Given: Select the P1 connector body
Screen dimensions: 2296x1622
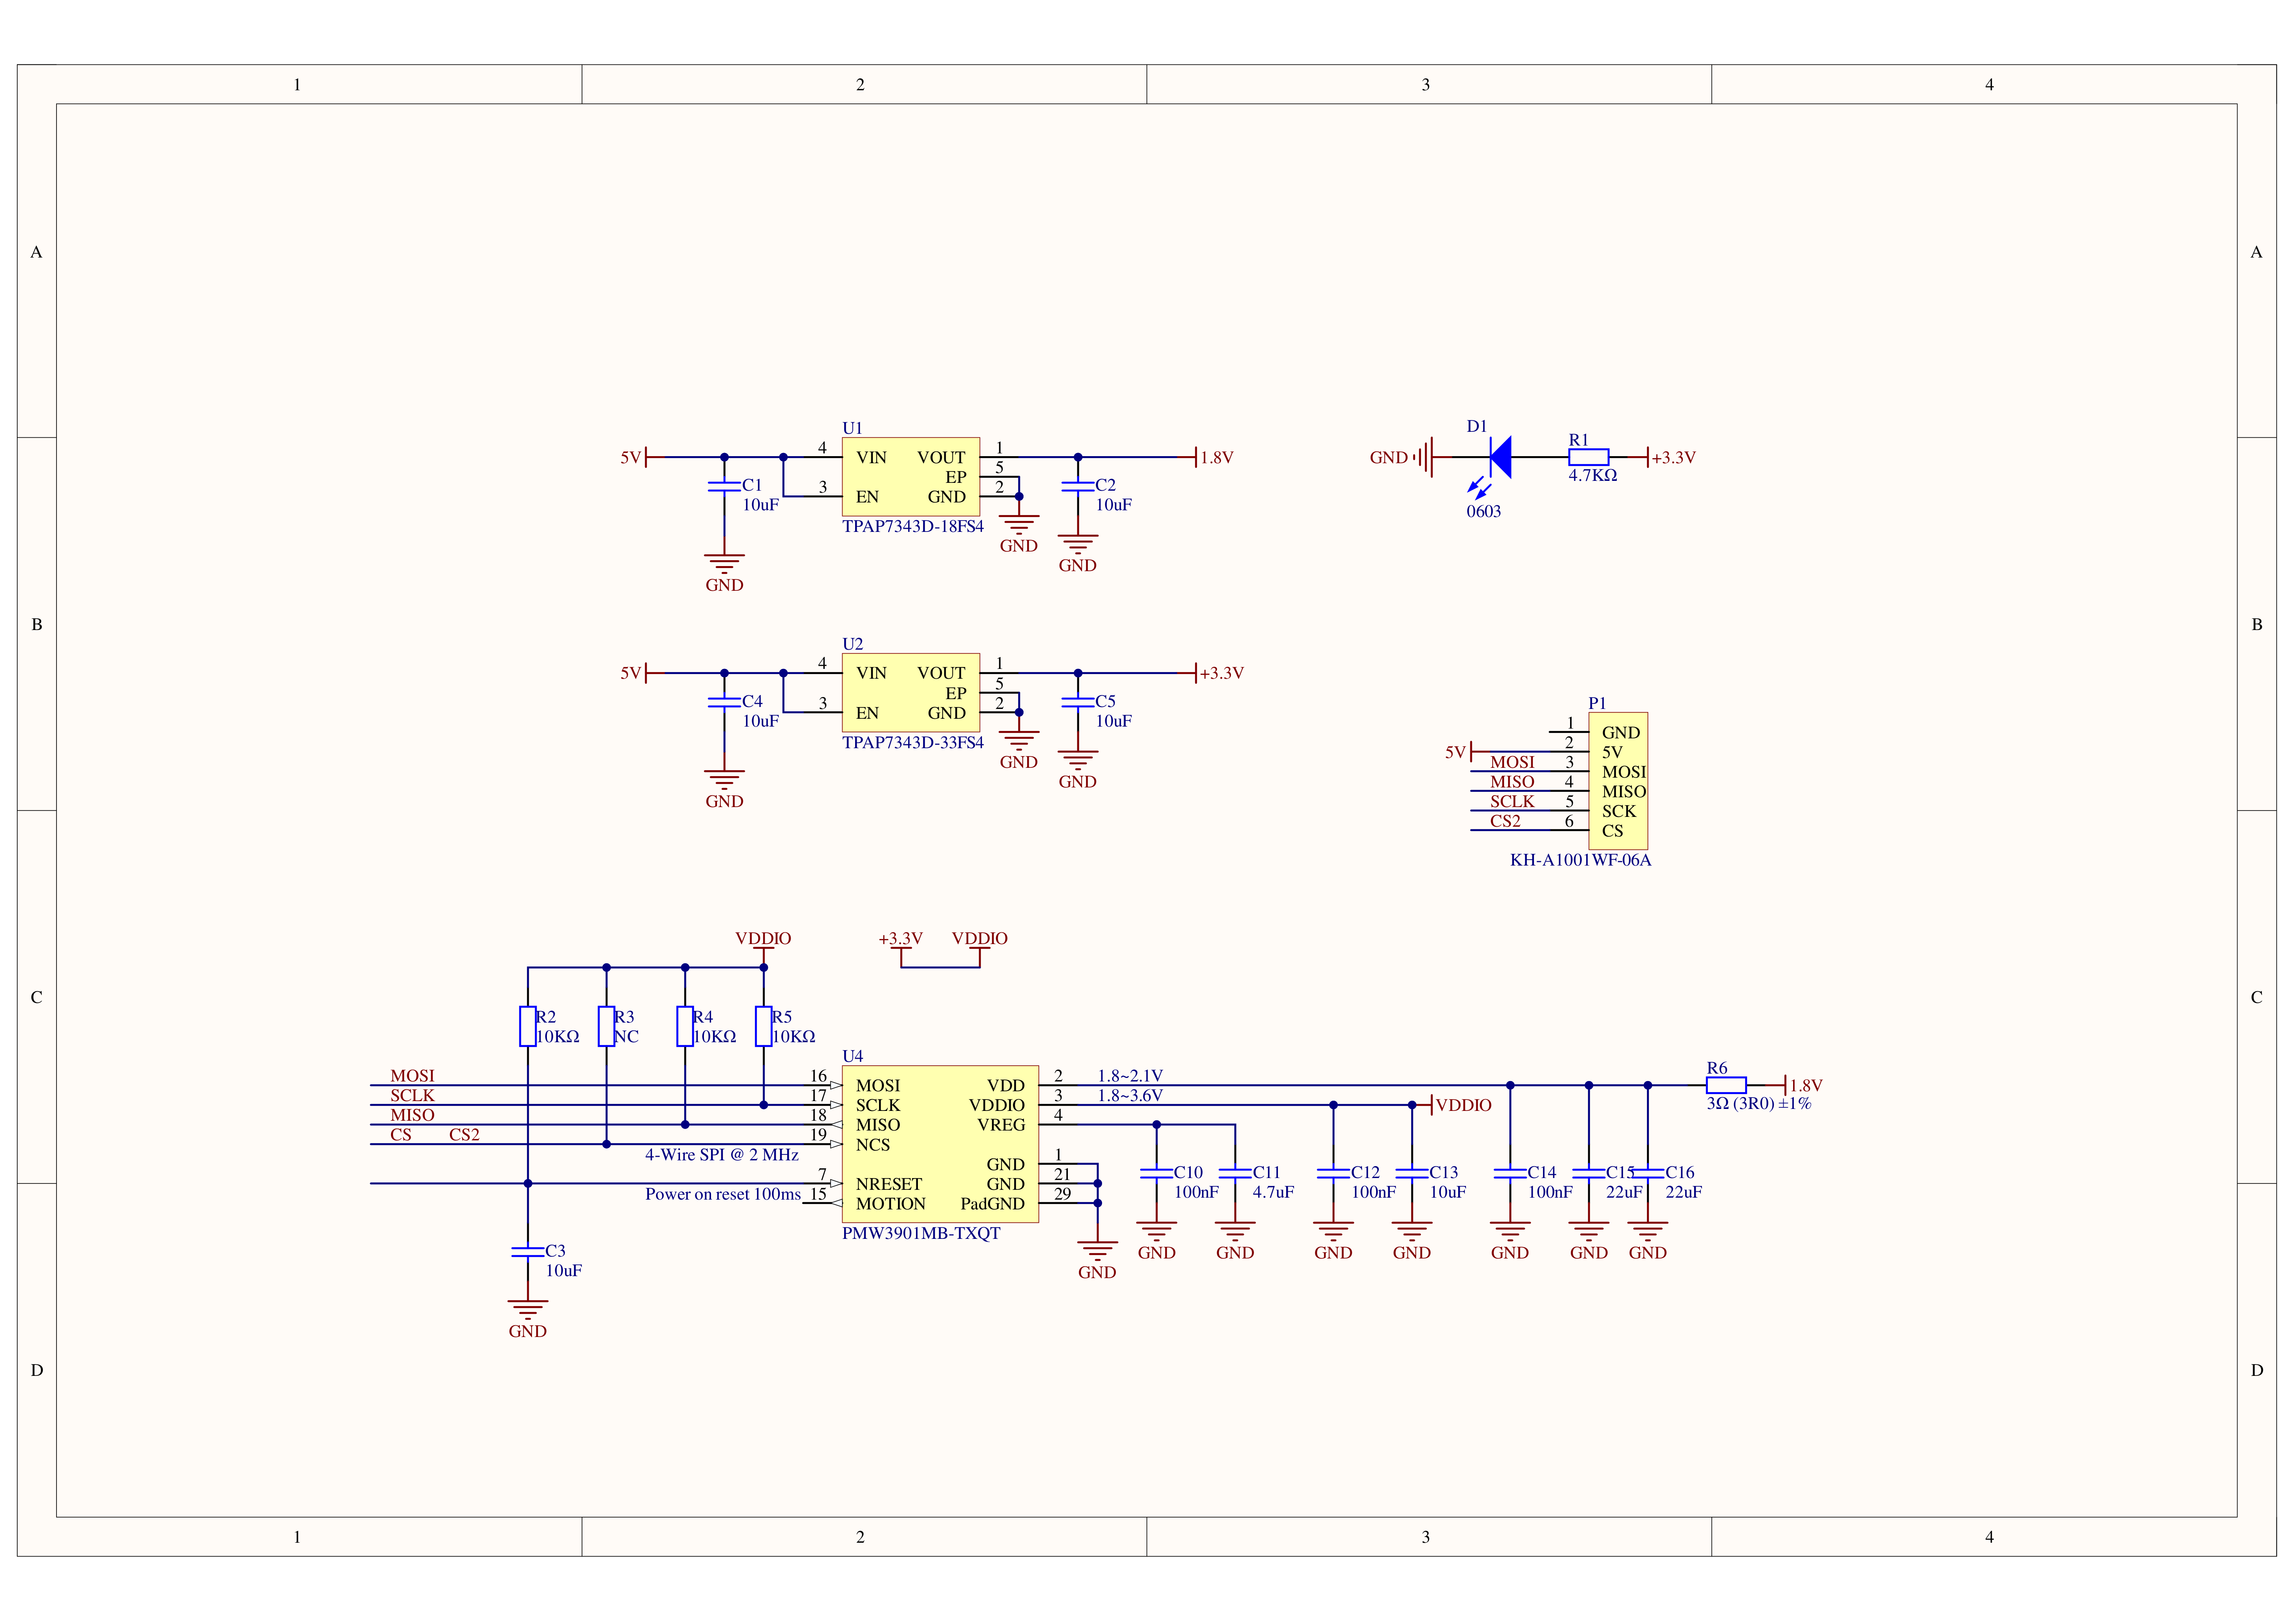Looking at the screenshot, I should coord(1618,781).
